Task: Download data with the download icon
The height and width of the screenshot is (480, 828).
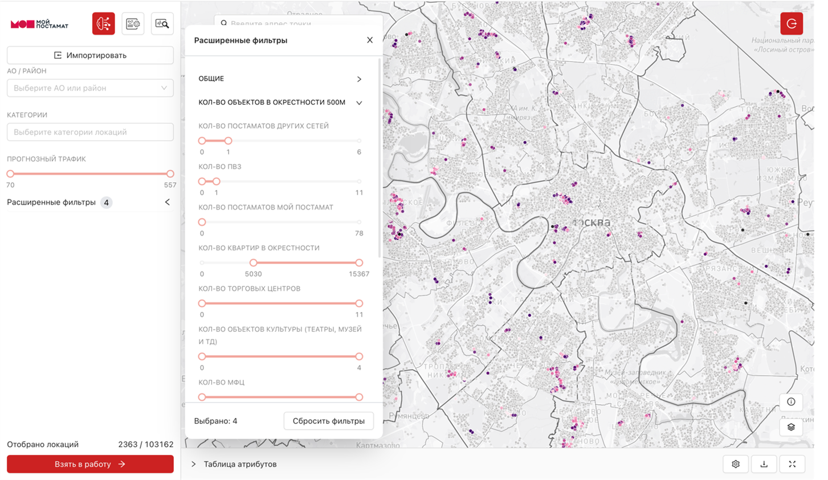Action: coord(764,464)
